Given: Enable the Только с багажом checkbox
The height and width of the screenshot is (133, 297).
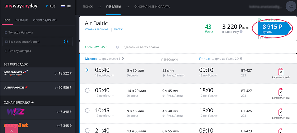Looking at the screenshot, I should (x=6, y=32).
